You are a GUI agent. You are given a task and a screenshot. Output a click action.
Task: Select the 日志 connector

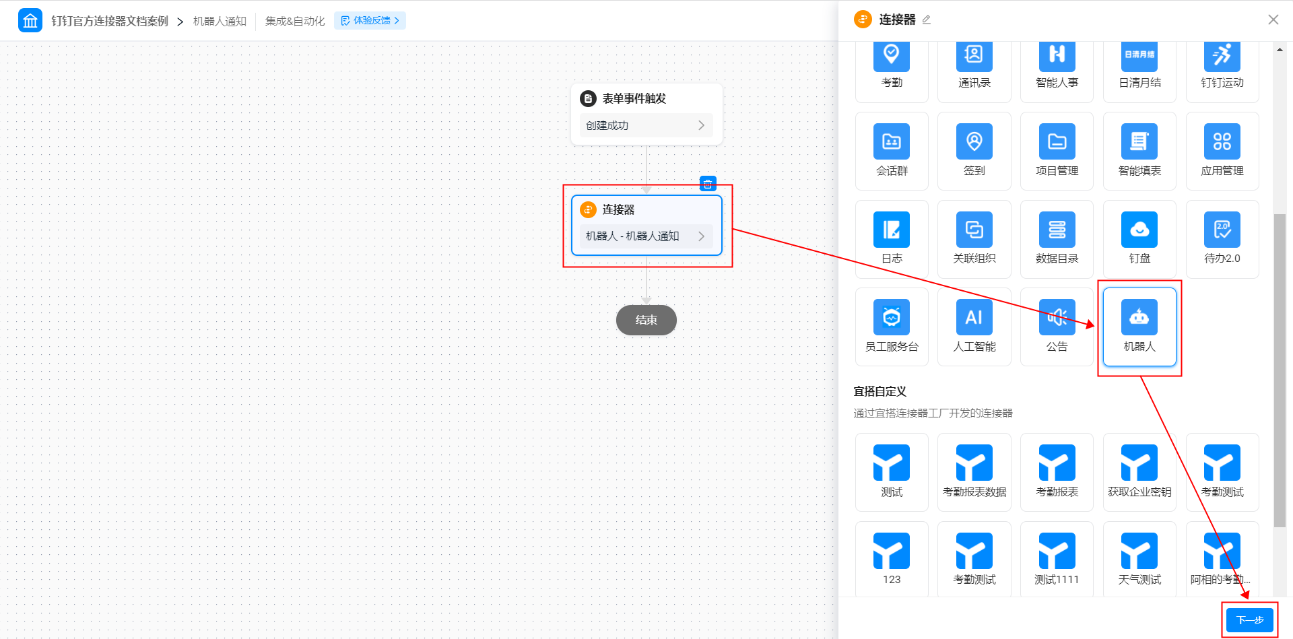coord(892,239)
